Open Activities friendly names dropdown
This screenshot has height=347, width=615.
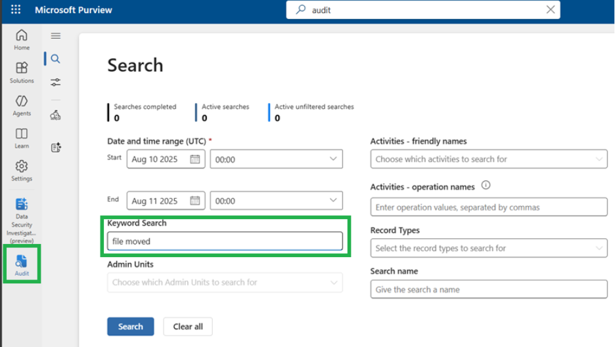[489, 159]
